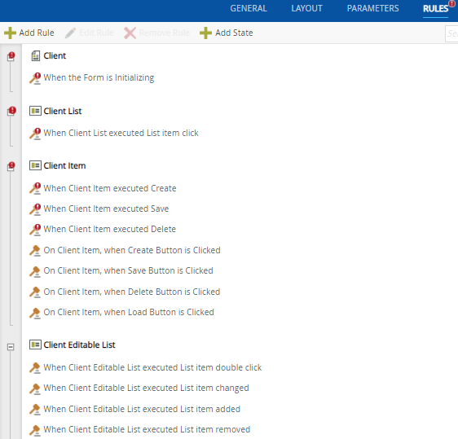Select 'Client Editable List executed List item removed'
The width and height of the screenshot is (458, 439).
(147, 429)
